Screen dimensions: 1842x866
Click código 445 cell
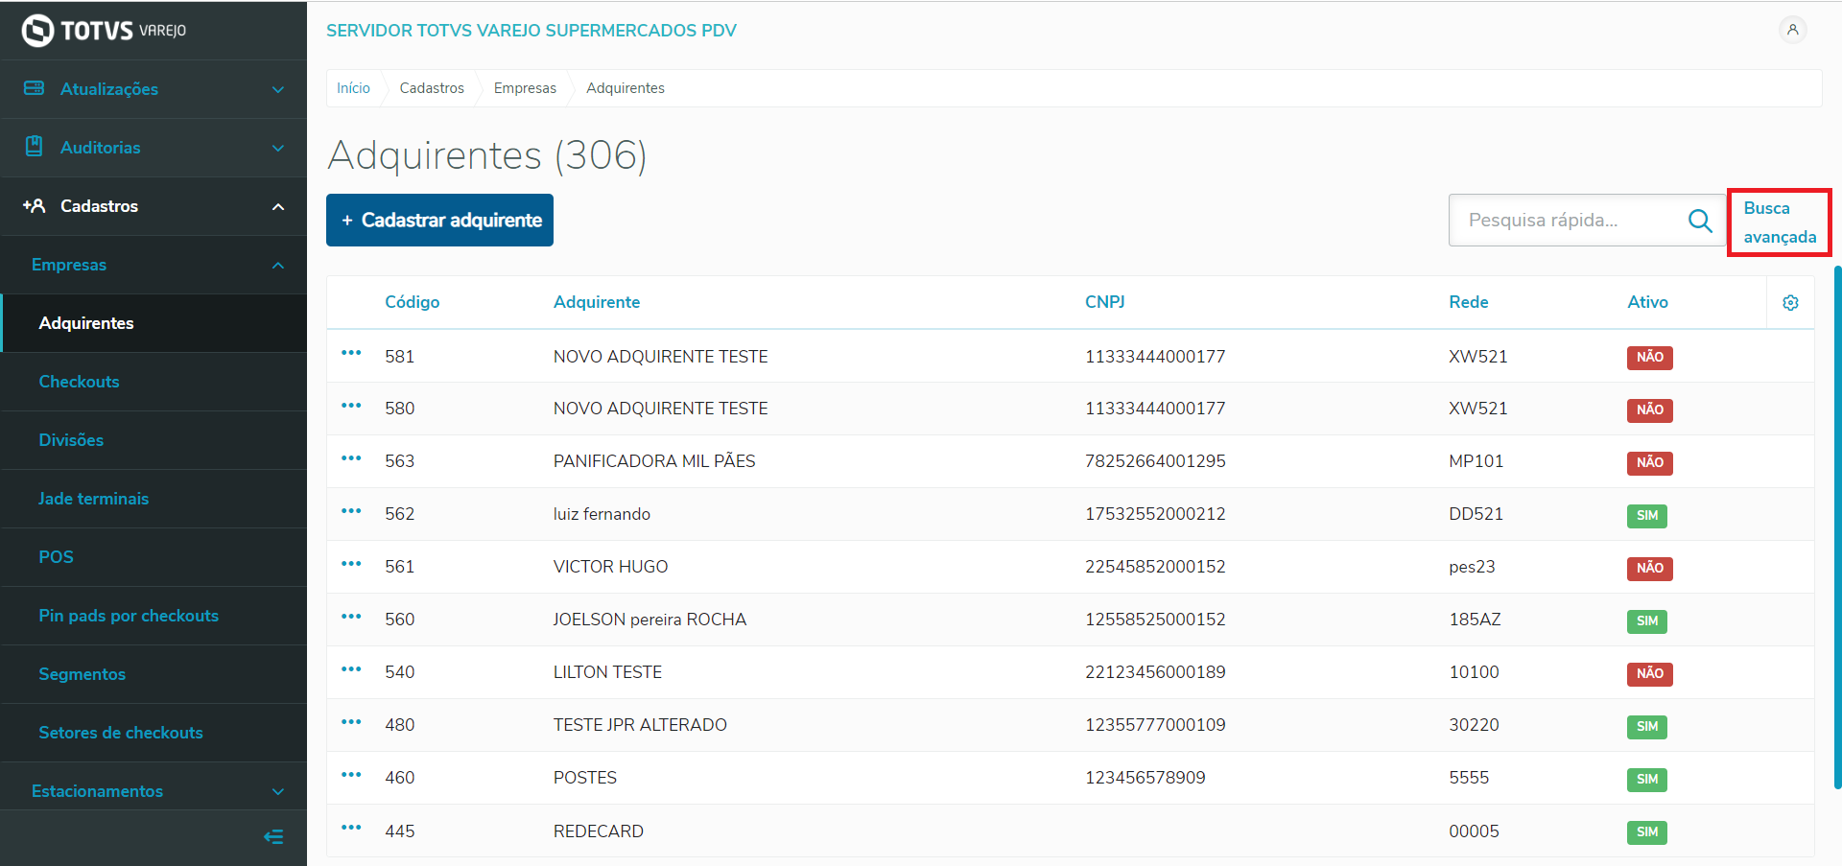pyautogui.click(x=400, y=831)
